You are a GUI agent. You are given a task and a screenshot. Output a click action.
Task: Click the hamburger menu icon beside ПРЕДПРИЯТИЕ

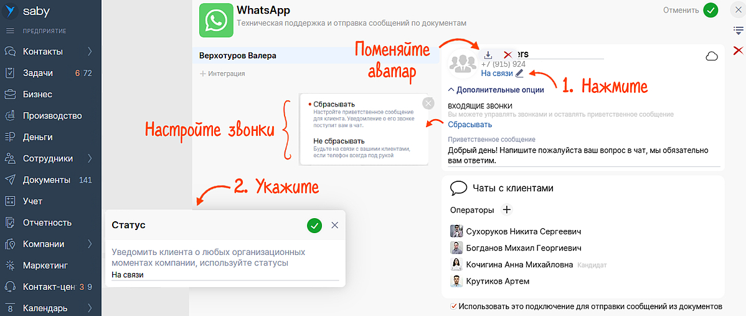10,31
